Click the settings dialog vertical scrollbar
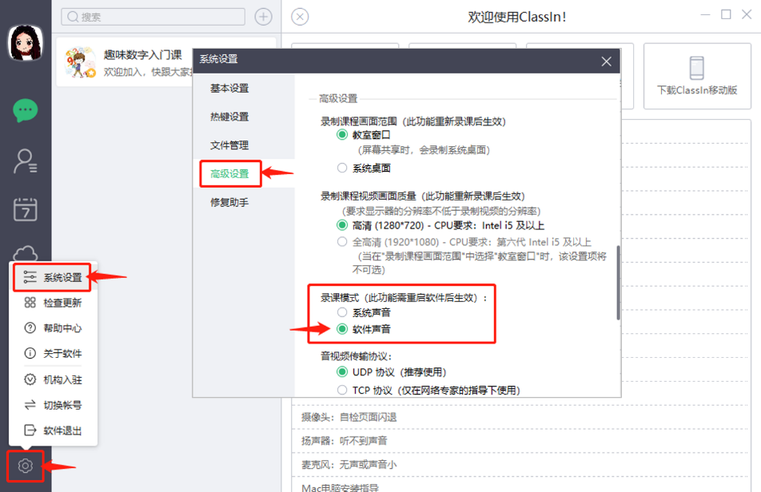This screenshot has height=492, width=761. pos(618,283)
